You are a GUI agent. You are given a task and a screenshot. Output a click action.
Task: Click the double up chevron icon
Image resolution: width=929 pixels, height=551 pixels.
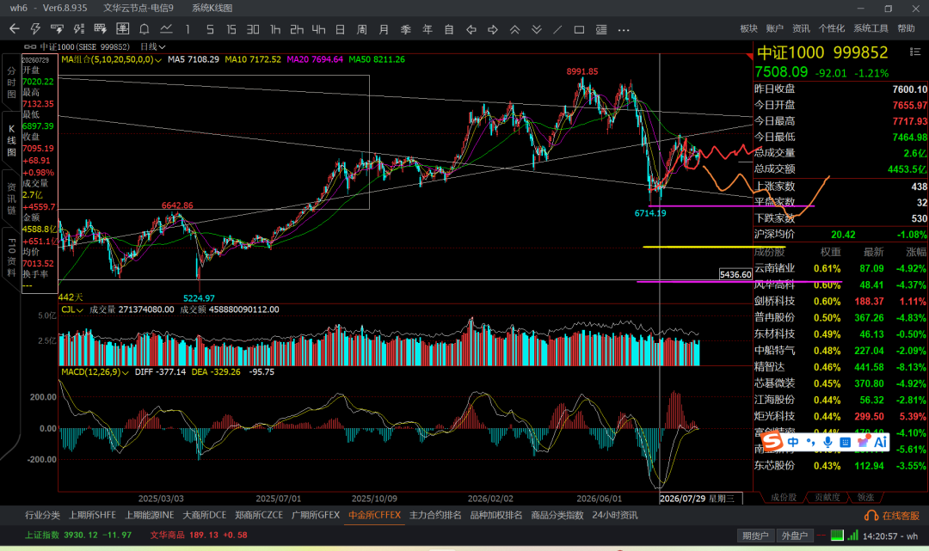514,29
